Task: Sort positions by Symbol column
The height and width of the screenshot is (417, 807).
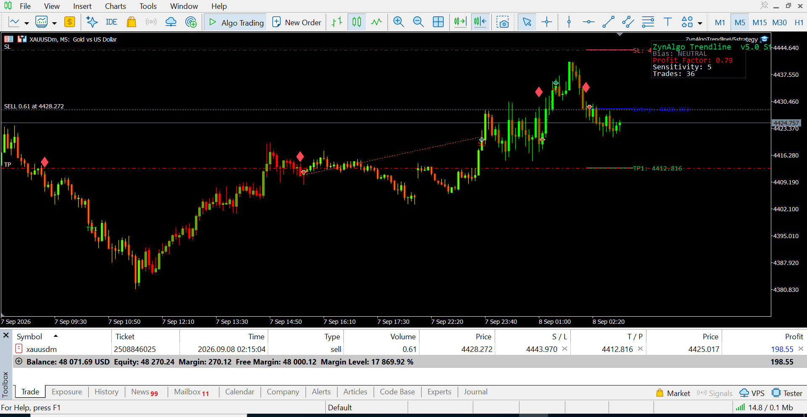Action: (x=63, y=336)
